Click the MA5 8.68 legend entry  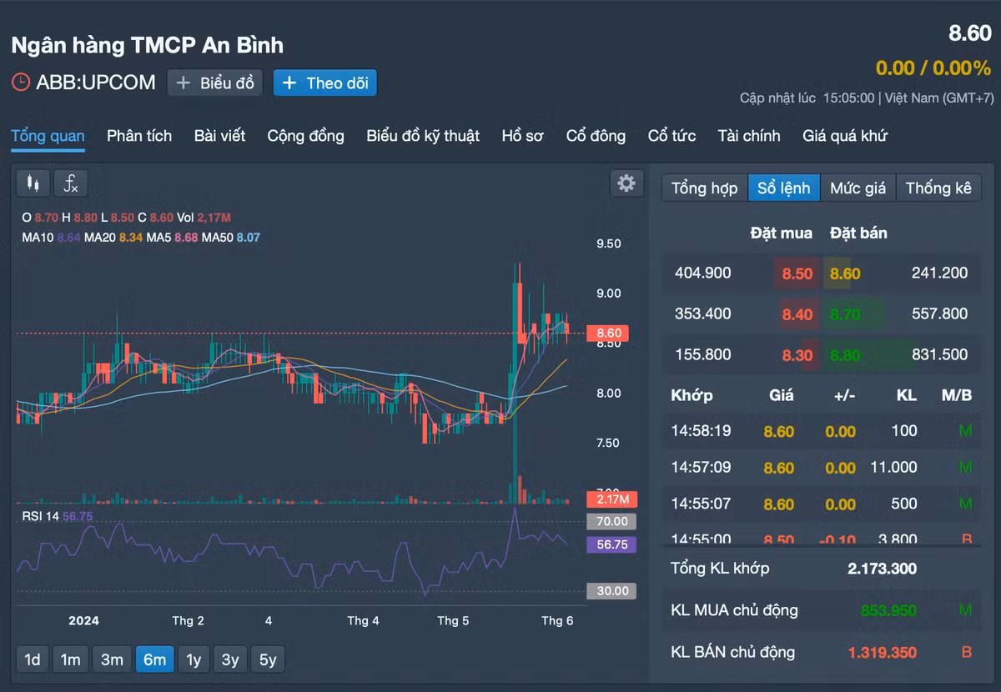[x=173, y=238]
